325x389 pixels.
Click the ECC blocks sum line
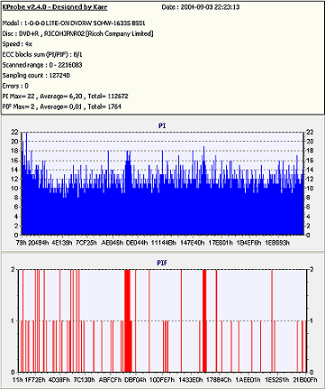pos(42,54)
